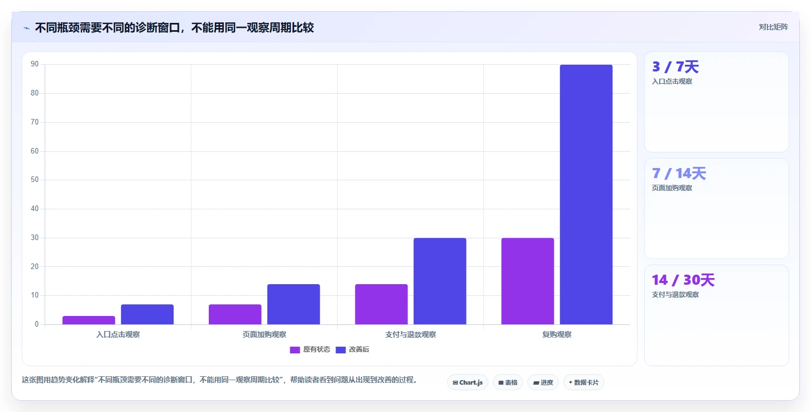Image resolution: width=811 pixels, height=412 pixels.
Task: Click the blue 入口点击观察 bar
Action: point(147,314)
